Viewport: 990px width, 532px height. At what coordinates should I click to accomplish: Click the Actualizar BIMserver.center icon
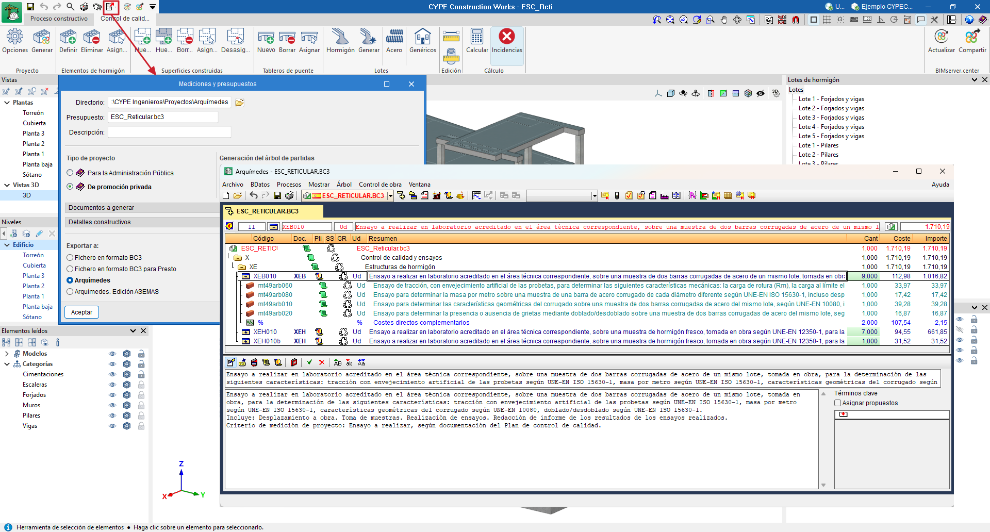coord(942,41)
